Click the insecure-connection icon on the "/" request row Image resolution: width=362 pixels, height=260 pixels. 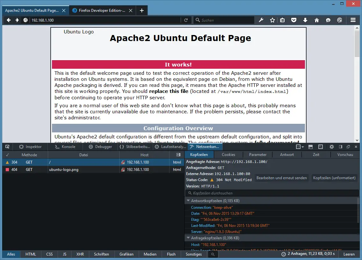click(x=123, y=162)
